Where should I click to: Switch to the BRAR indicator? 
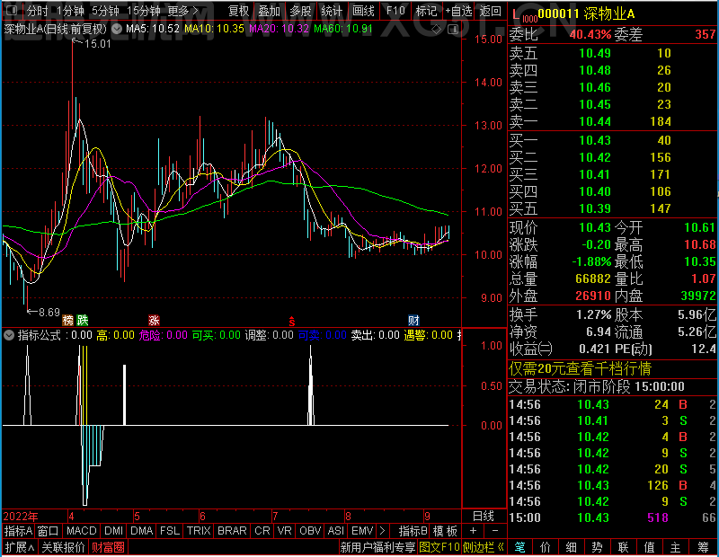(232, 531)
